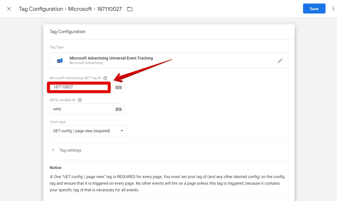Click the Tag Configuration panel heading
The width and height of the screenshot is (337, 201).
tap(67, 32)
